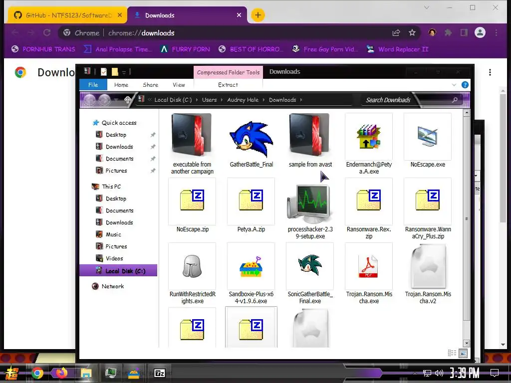Open a new Chrome tab

(x=257, y=15)
